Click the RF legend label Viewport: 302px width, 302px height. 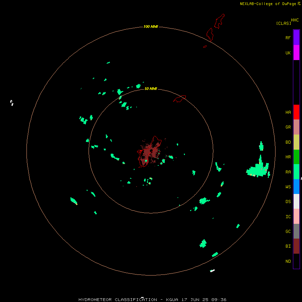[288, 38]
